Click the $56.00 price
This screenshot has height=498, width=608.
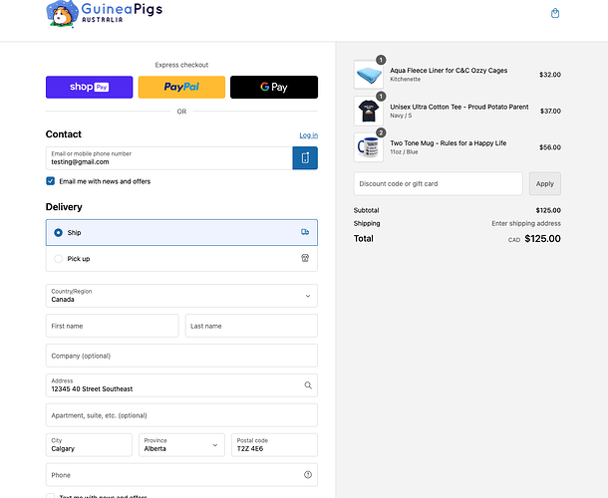point(550,147)
